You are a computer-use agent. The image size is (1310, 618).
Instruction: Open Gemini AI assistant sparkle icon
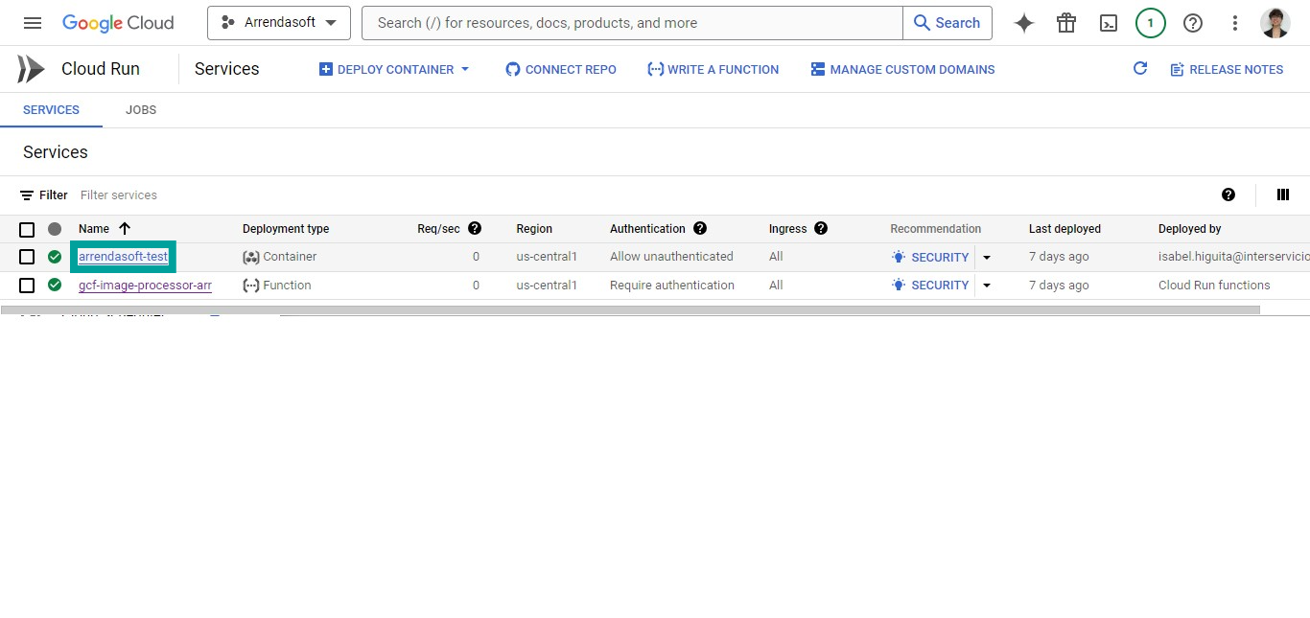[1024, 23]
